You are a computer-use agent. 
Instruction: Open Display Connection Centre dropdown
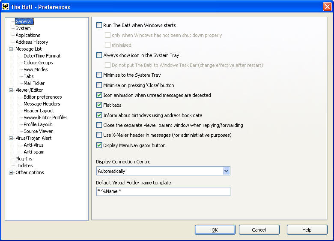click(226, 171)
